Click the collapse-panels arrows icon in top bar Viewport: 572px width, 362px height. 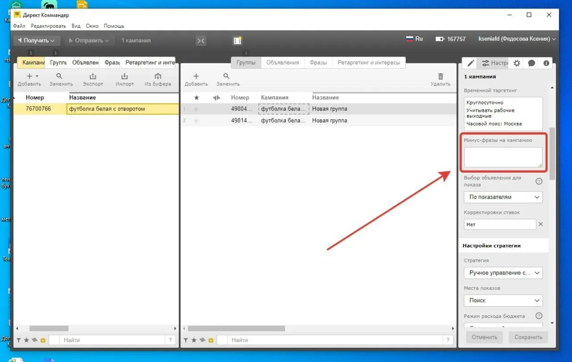[201, 41]
